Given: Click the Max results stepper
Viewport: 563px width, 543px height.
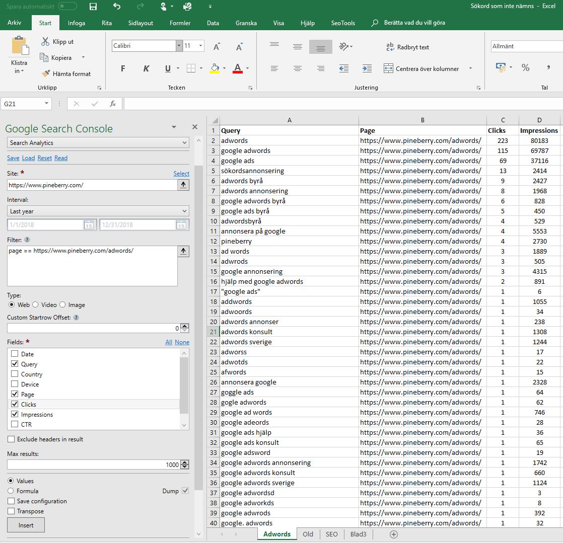Looking at the screenshot, I should click(184, 464).
